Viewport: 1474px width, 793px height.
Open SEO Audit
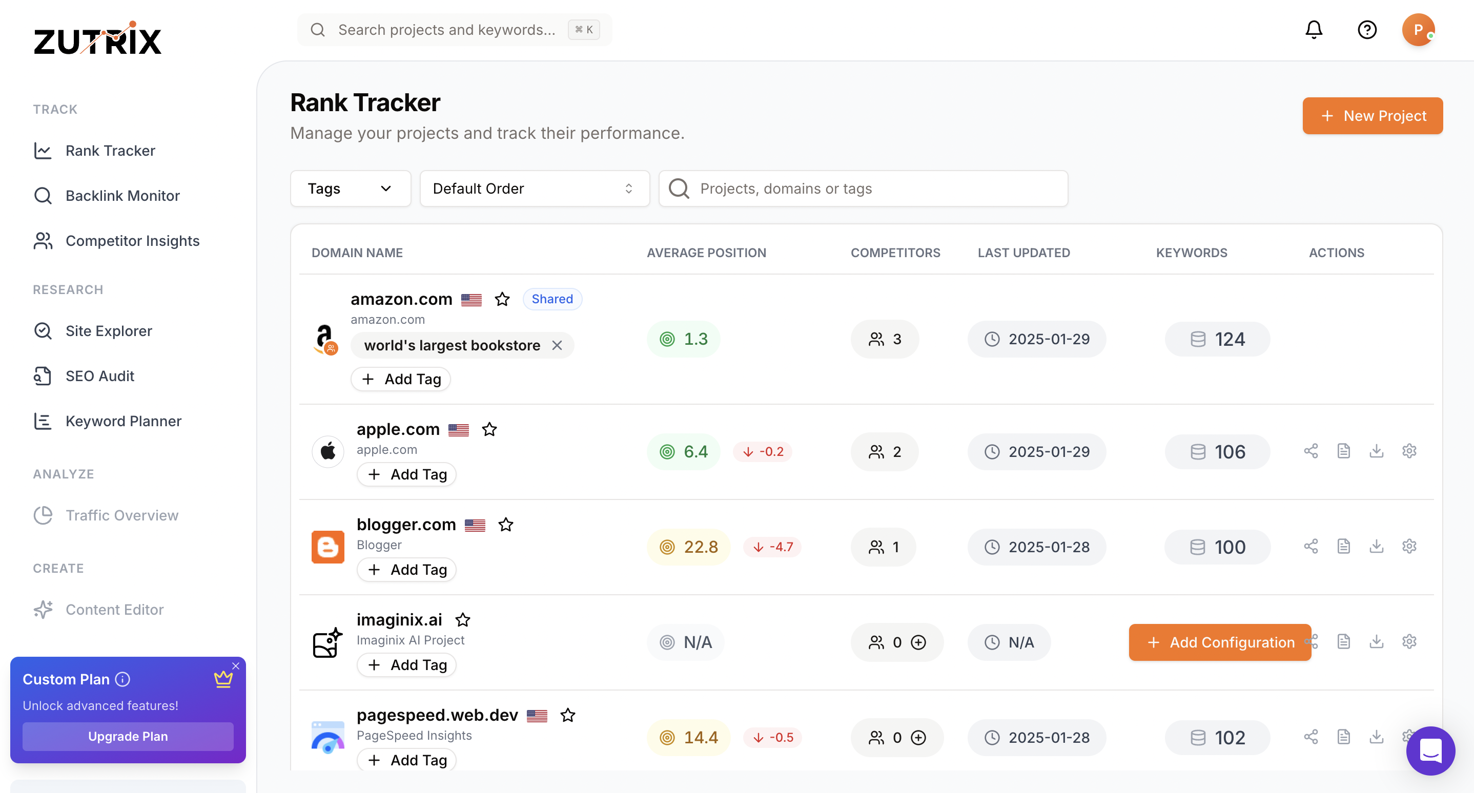(x=84, y=376)
